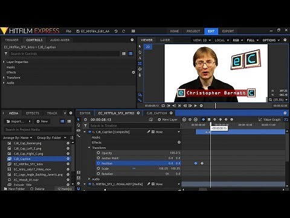The width and height of the screenshot is (290, 218).
Task: Activate the highlighted blue transform tool in the Viewer
Action: [x=140, y=64]
